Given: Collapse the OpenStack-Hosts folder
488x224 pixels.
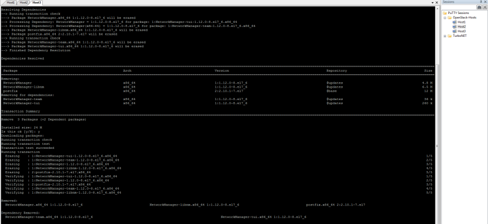Looking at the screenshot, I should 445,18.
